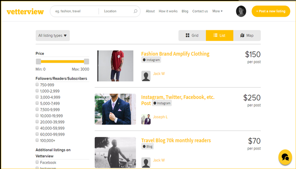The image size is (296, 169).
Task: Enable the Facebook listings checkbox
Action: pyautogui.click(x=37, y=162)
